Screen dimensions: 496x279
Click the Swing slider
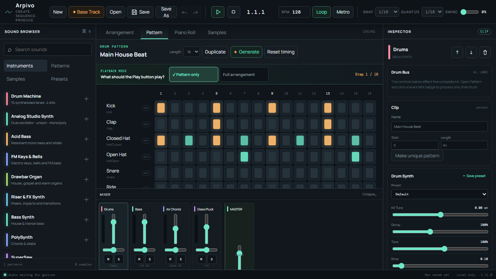click(x=470, y=12)
